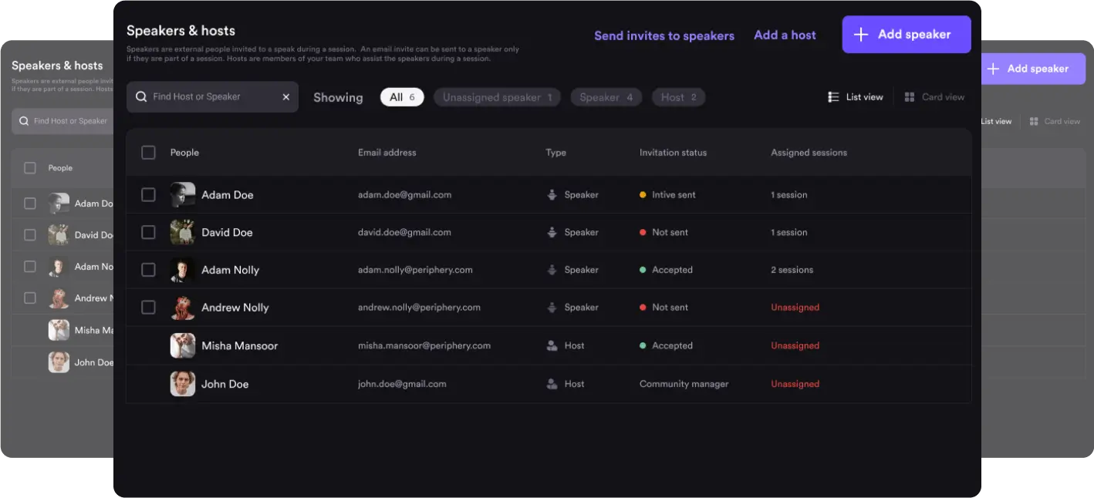Screen dimensions: 1094x498
Task: Click Send invites to speakers link
Action: tap(664, 35)
